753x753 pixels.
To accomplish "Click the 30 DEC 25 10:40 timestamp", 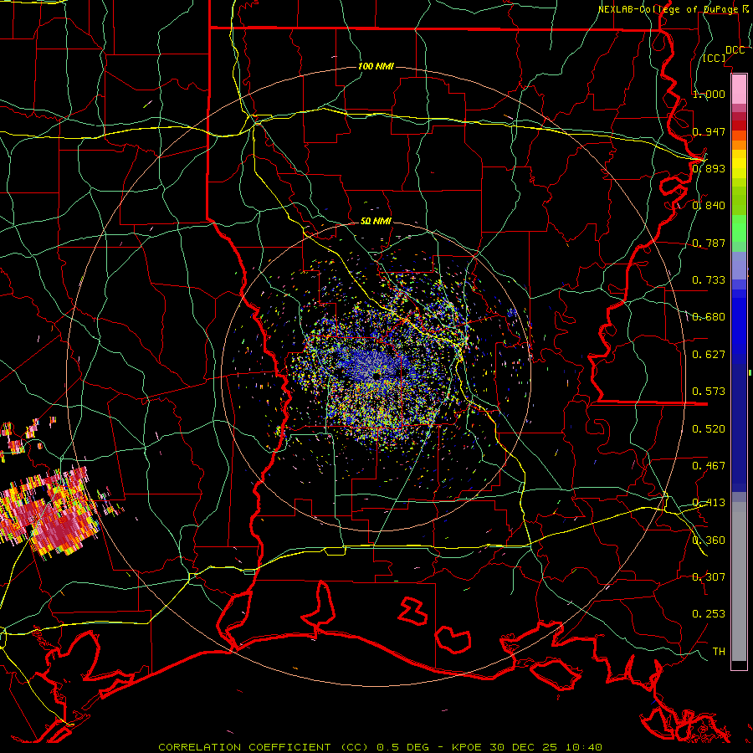I will click(546, 747).
